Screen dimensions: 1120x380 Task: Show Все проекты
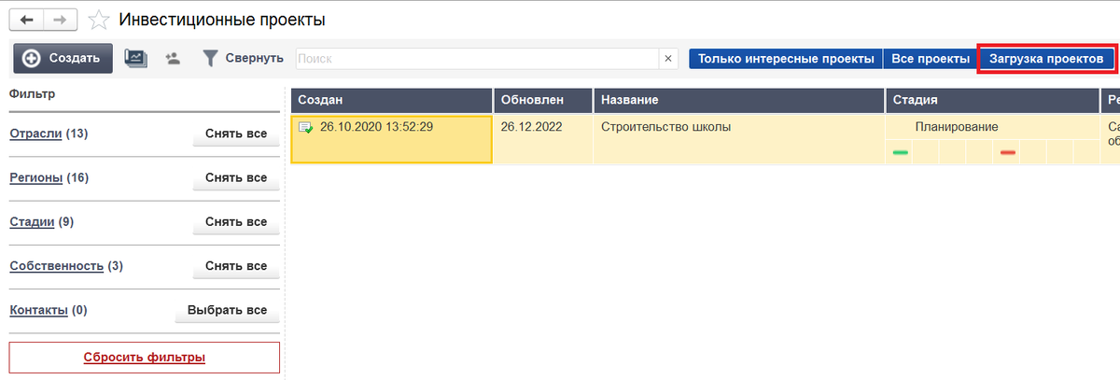click(x=931, y=58)
